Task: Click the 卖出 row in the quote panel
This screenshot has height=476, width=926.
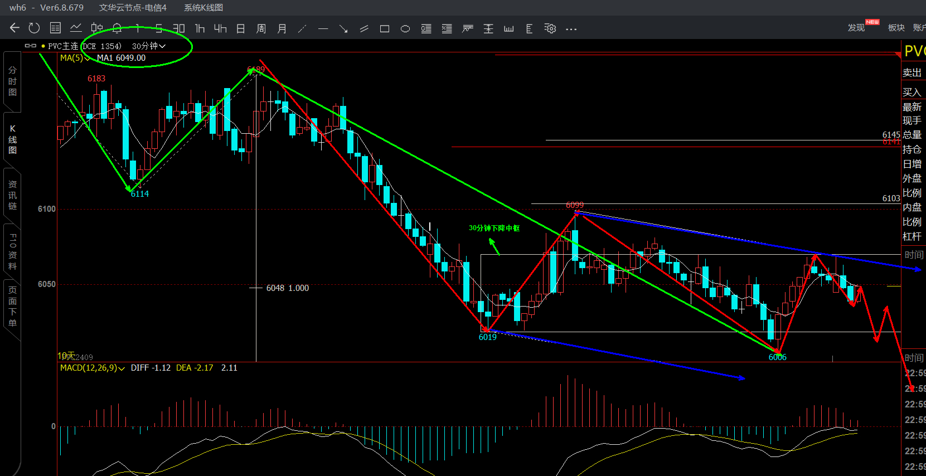Action: (913, 72)
